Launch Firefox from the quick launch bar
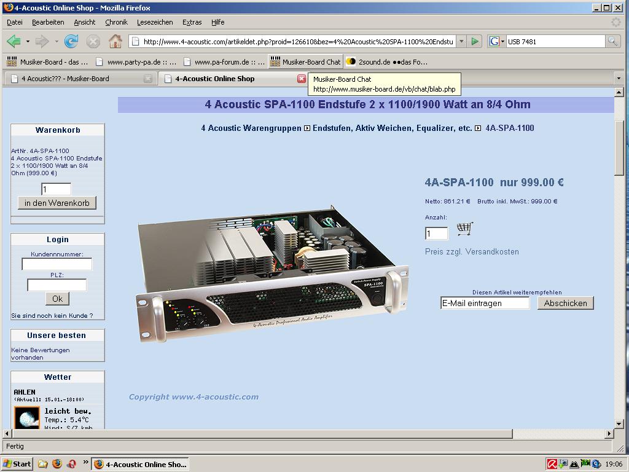 (57, 464)
